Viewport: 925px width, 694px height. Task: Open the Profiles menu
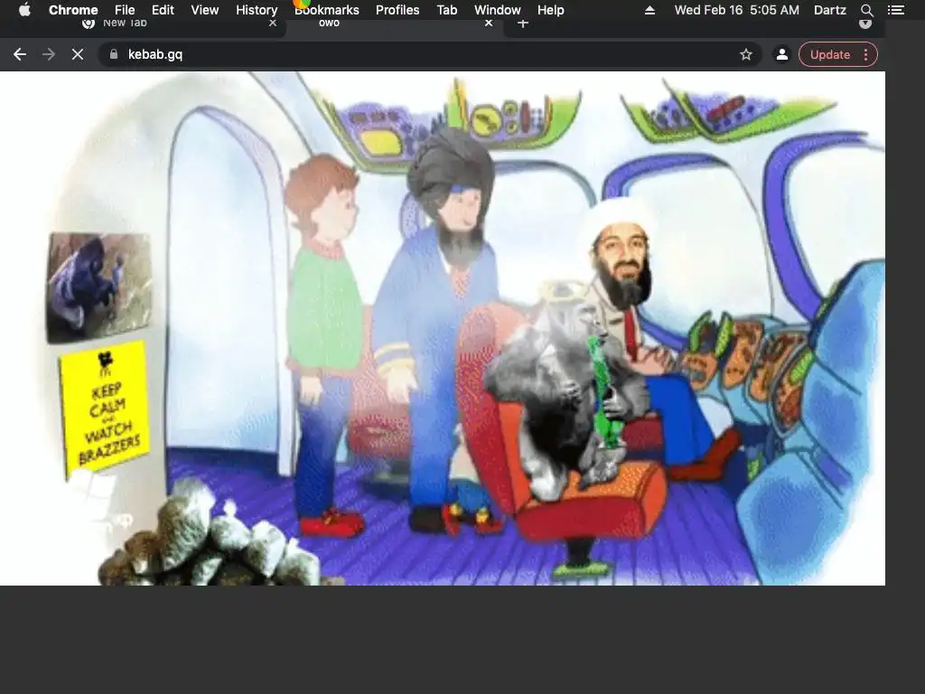(x=397, y=10)
